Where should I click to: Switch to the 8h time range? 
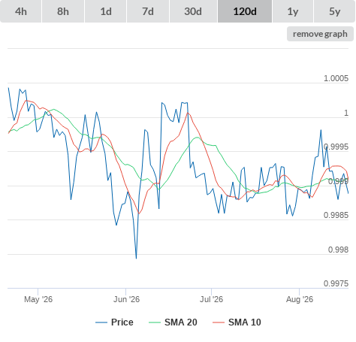coord(63,11)
